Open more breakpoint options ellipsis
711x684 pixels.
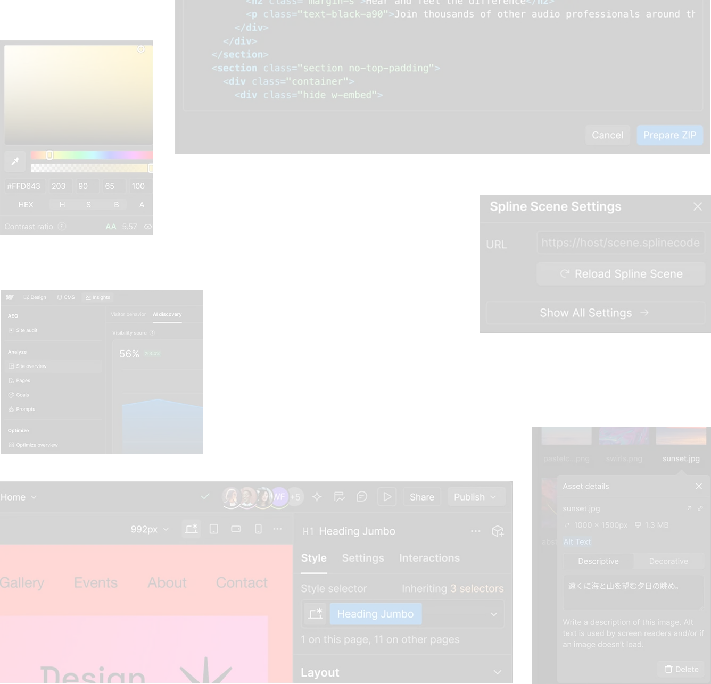coord(278,529)
